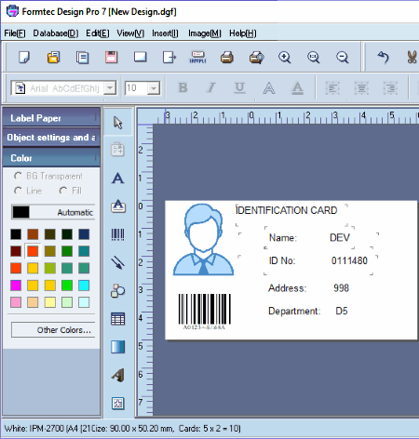Pick the light pink swatch
The height and width of the screenshot is (439, 419).
pos(16,302)
